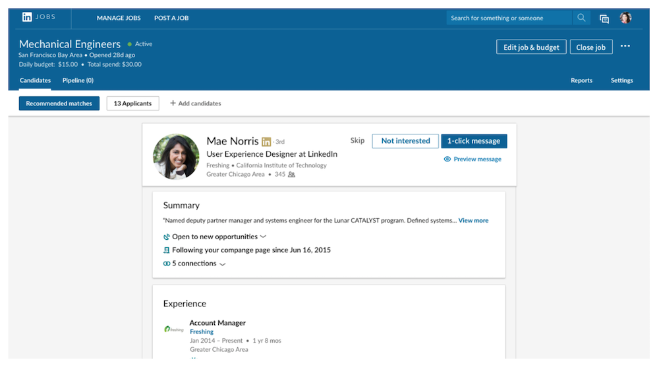Screen dimensions: 659x369
Task: Click Following your company page text
Action: point(251,250)
